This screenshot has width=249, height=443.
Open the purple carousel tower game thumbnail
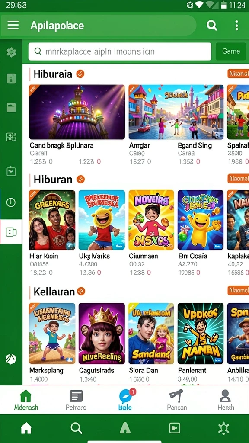coord(77,112)
